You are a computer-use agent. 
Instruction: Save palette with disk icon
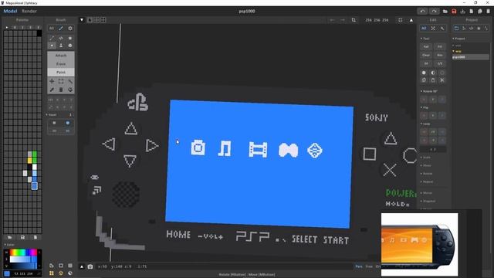pos(22,237)
